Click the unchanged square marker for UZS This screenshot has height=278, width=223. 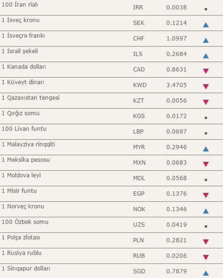click(x=206, y=227)
